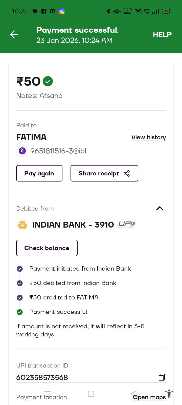The width and height of the screenshot is (182, 405).
Task: Tap the UPI transaction ID number
Action: (x=42, y=377)
